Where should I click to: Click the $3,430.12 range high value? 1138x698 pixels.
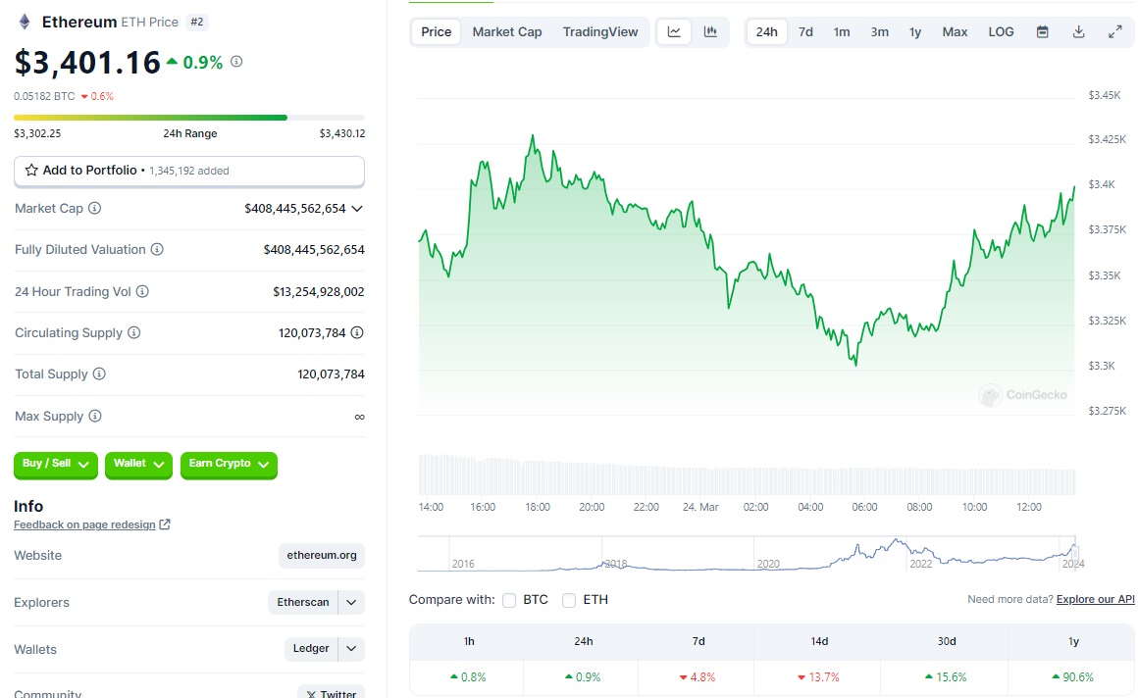pos(341,133)
